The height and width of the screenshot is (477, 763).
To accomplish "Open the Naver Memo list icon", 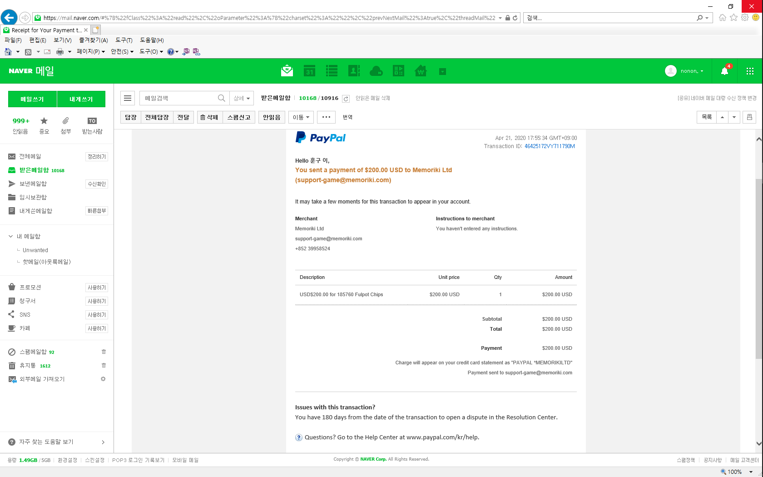I will click(x=332, y=71).
